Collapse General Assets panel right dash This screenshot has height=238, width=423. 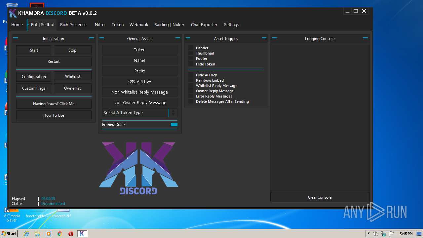click(x=178, y=38)
